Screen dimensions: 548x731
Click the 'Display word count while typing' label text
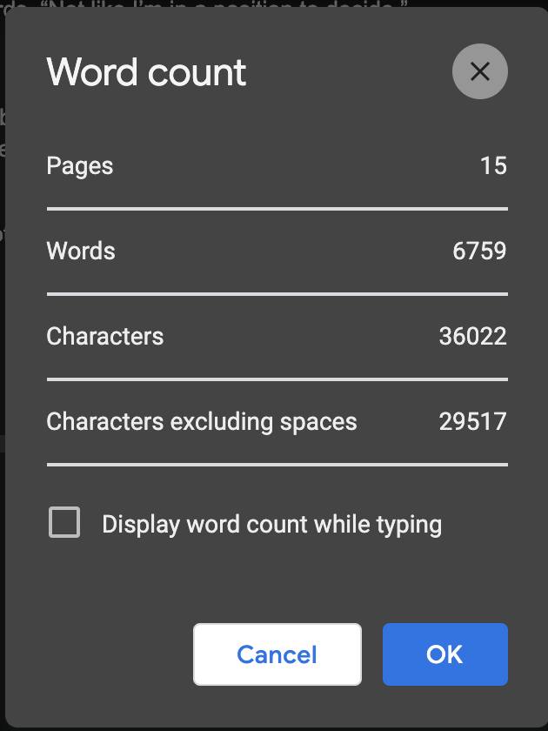(271, 525)
